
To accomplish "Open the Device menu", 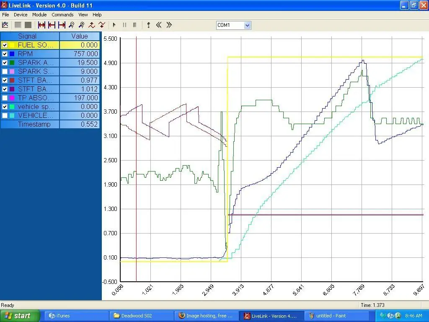I will pos(21,15).
